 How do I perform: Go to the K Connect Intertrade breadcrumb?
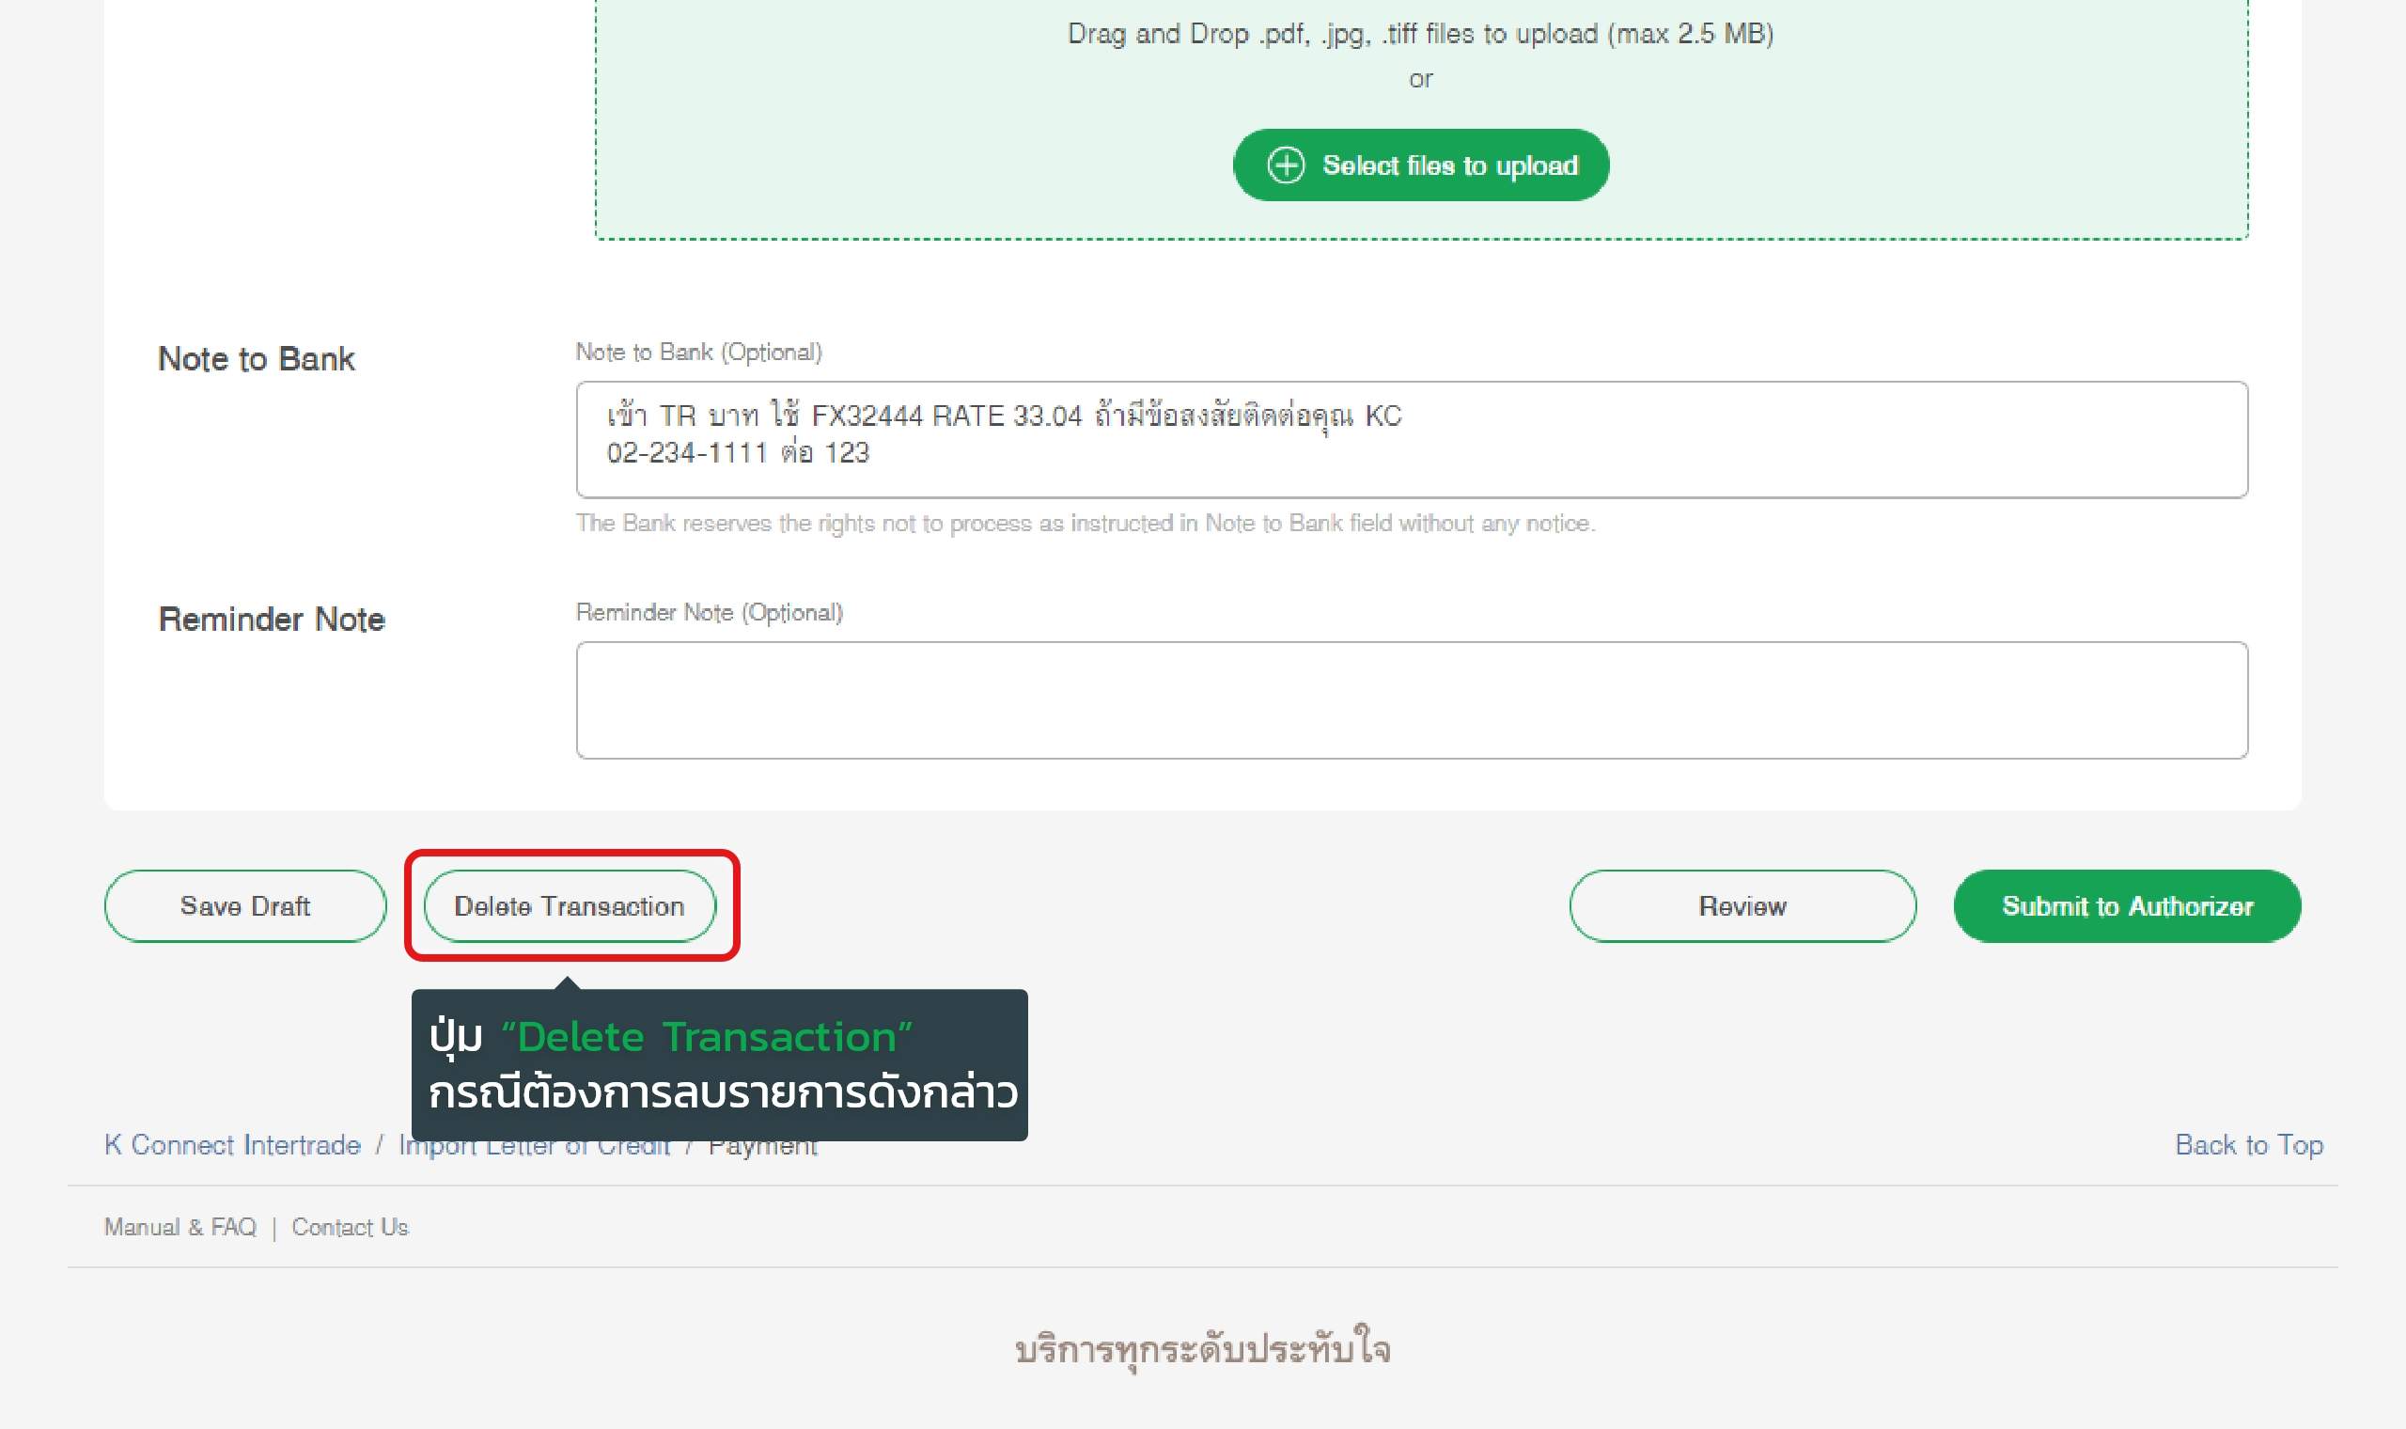click(232, 1145)
